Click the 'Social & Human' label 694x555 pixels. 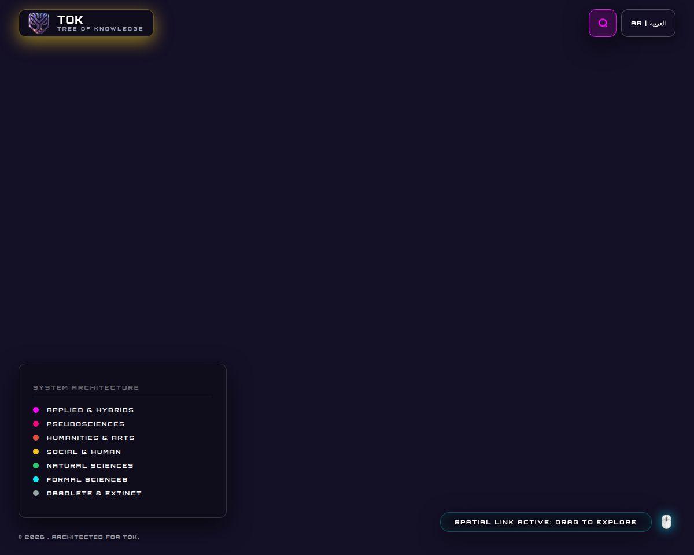tap(84, 452)
